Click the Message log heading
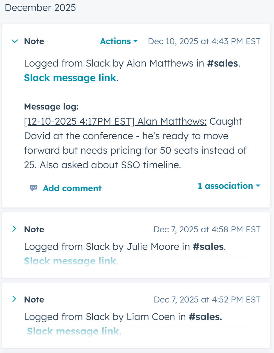The image size is (274, 353). [x=51, y=107]
